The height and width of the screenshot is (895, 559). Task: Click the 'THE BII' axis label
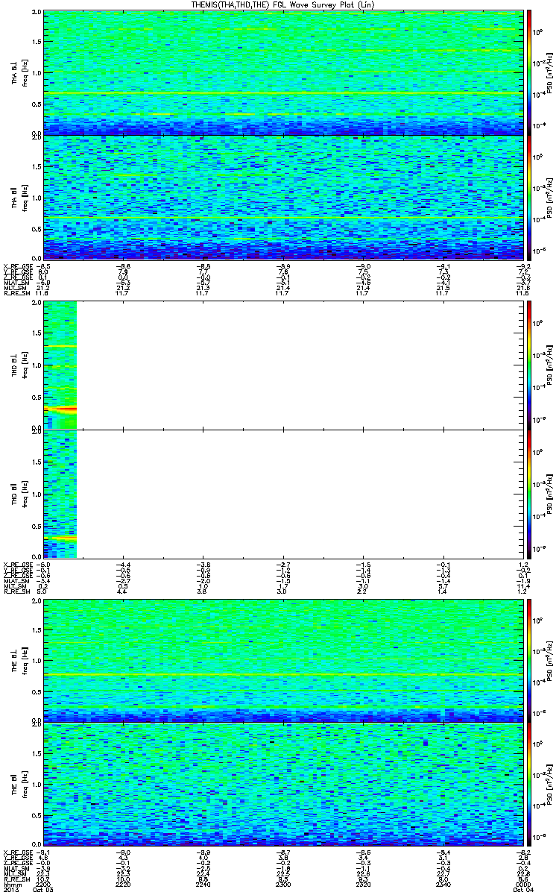(x=15, y=783)
